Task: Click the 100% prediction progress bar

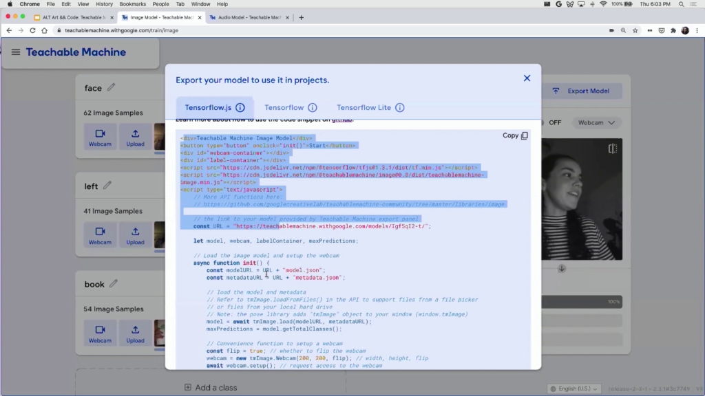Action: click(582, 302)
